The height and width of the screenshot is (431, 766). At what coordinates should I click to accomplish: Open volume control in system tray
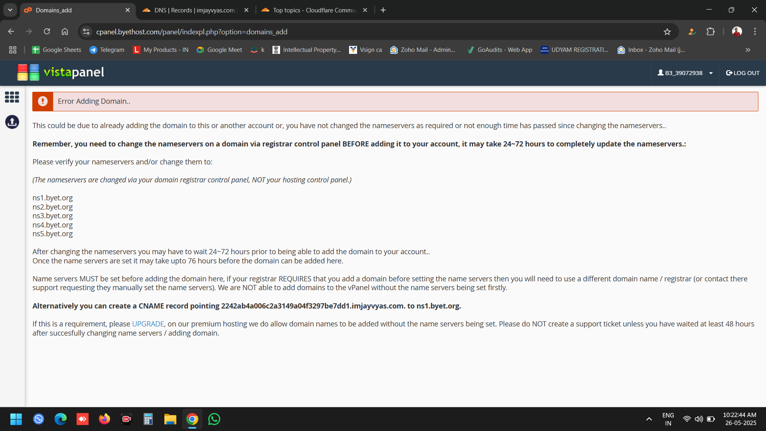[699, 419]
